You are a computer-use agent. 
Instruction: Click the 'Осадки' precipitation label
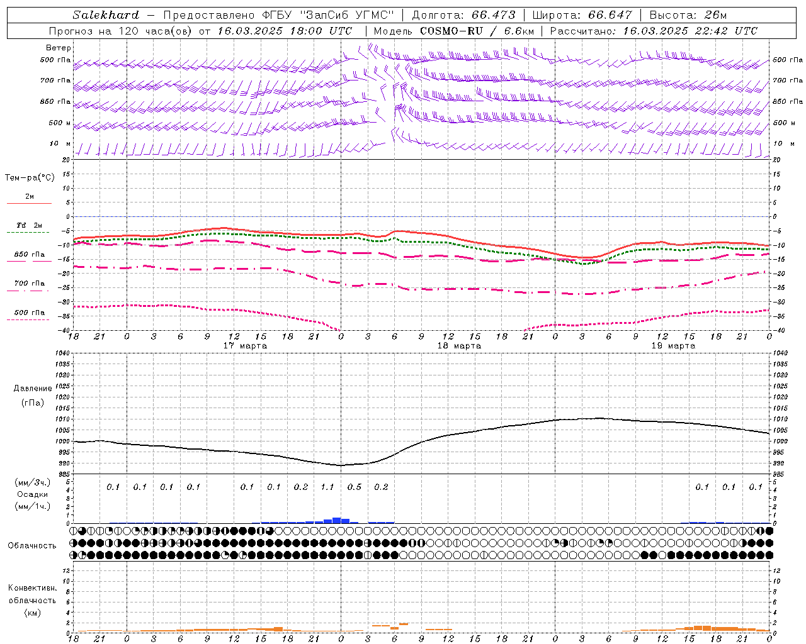33,494
